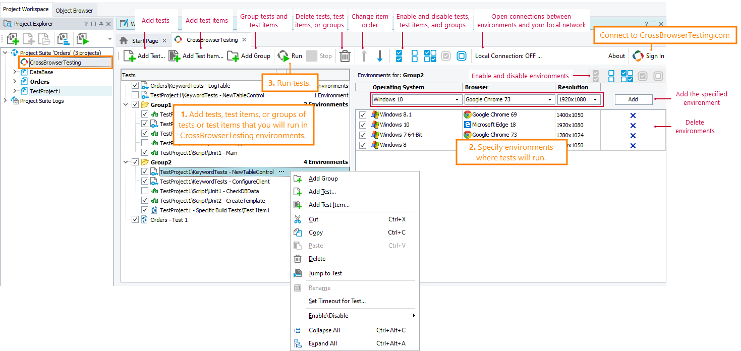Pin the Project Explorer panel
The width and height of the screenshot is (741, 351).
coord(101,24)
